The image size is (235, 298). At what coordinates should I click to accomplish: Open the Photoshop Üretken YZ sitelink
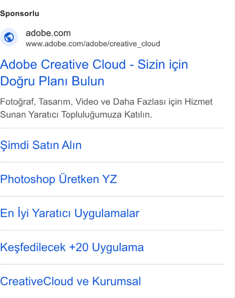(58, 179)
